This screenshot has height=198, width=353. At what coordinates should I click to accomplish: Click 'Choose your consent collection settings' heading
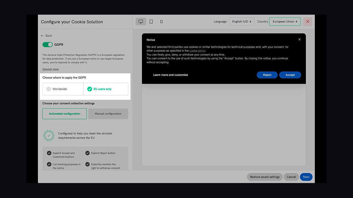click(x=69, y=103)
